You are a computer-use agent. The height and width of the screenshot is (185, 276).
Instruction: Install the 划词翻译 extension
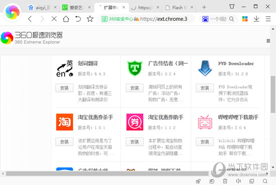[x=64, y=88]
